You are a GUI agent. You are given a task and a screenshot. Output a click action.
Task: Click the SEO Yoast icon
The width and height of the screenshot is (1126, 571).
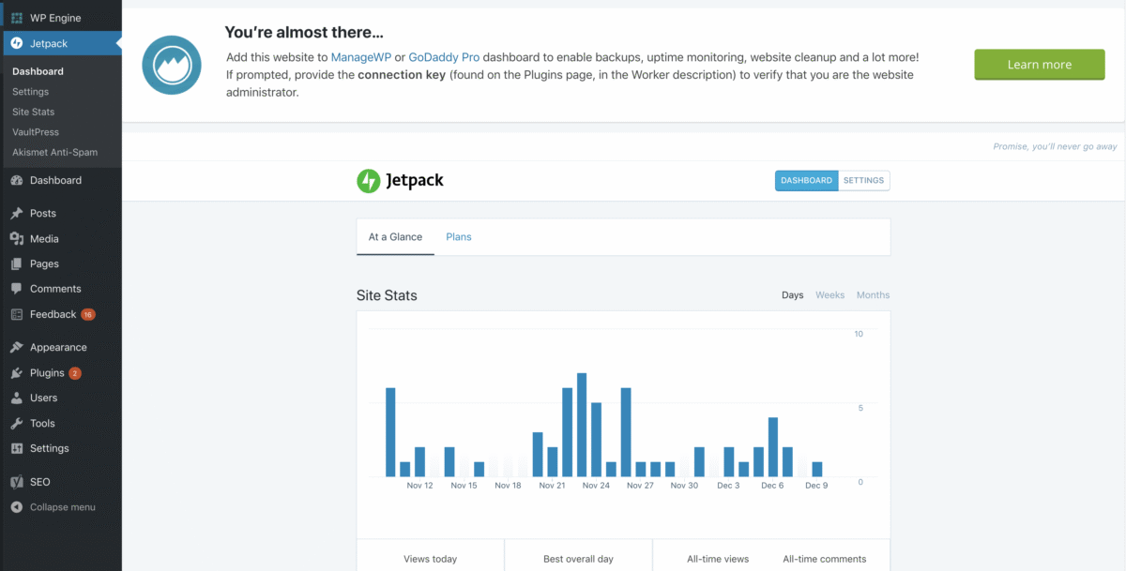point(17,482)
